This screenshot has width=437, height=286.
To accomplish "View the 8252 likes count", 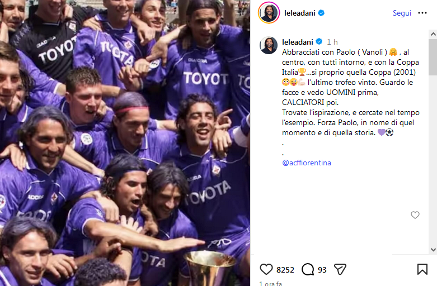I will tap(285, 270).
